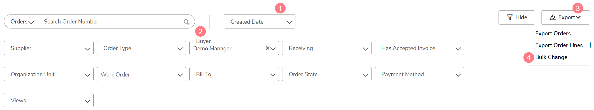Click the Hide filter funnel icon
The image size is (594, 110).
click(510, 17)
